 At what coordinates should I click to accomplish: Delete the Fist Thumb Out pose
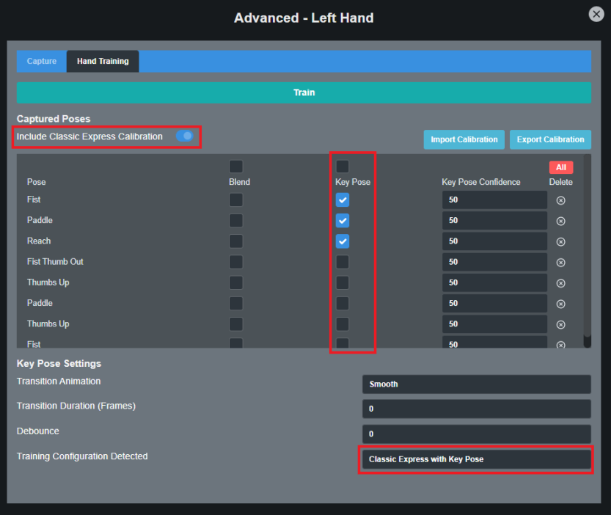point(560,263)
